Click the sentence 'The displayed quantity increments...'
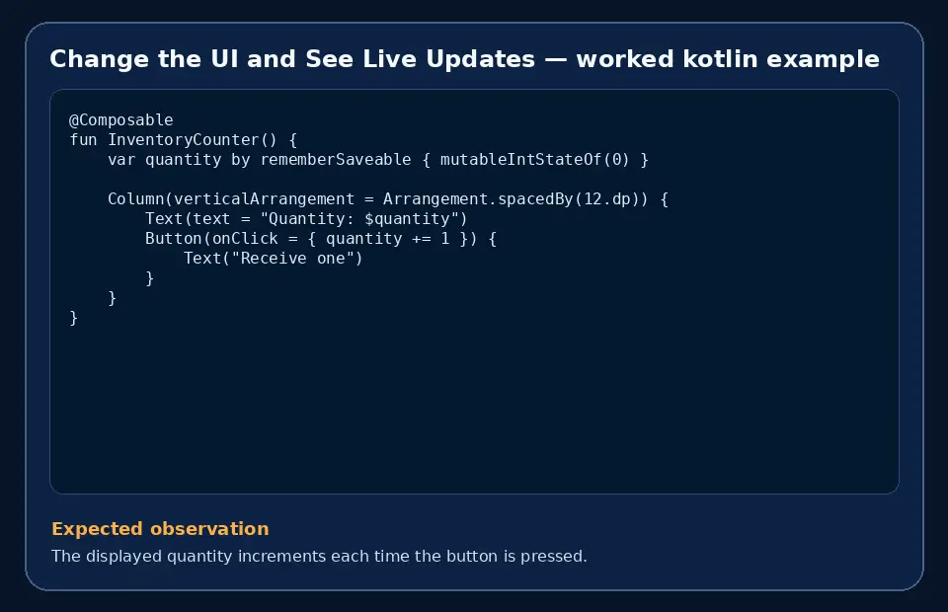Viewport: 948px width, 612px height. (x=319, y=556)
